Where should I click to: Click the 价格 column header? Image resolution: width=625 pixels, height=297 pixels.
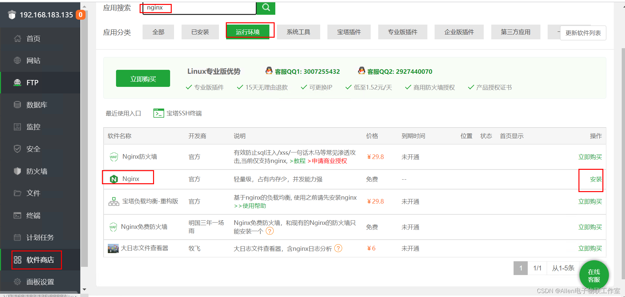pos(372,136)
